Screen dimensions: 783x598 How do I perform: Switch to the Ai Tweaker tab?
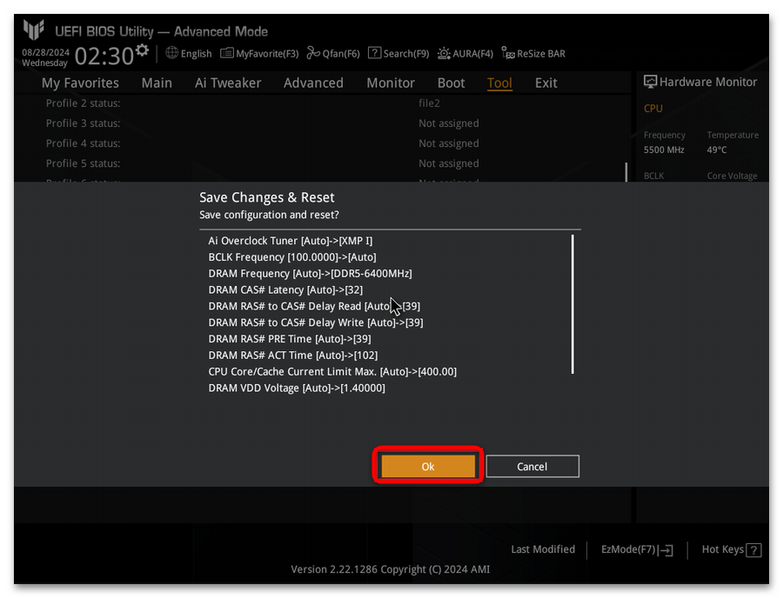(228, 83)
